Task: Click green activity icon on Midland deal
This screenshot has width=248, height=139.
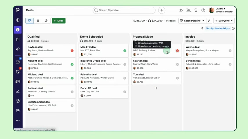Action: pyautogui.click(x=72, y=78)
